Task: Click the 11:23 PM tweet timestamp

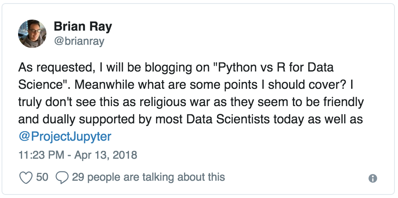Action: (x=41, y=155)
